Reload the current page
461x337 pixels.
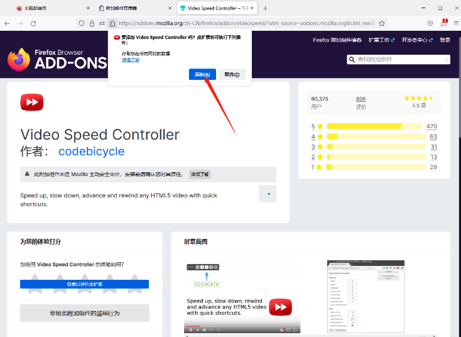pos(33,23)
